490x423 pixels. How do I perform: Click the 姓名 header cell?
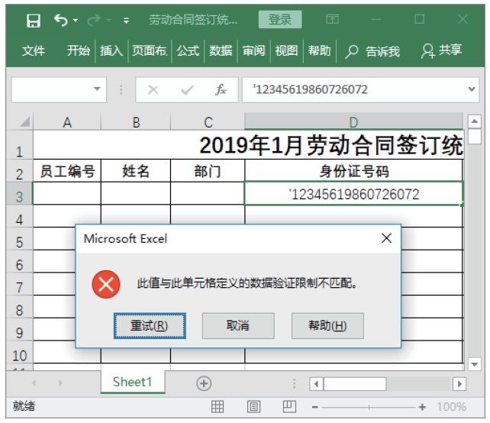pos(136,171)
